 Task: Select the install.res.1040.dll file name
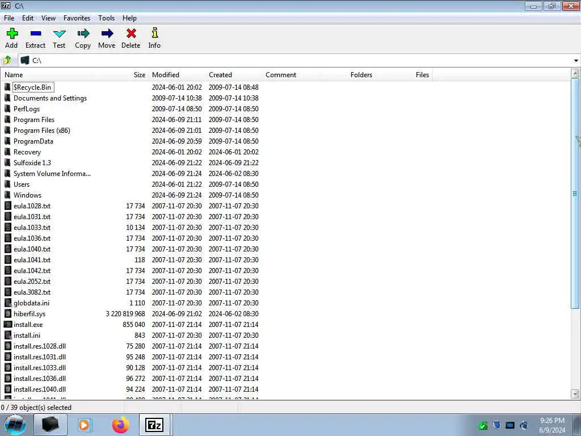pos(40,389)
